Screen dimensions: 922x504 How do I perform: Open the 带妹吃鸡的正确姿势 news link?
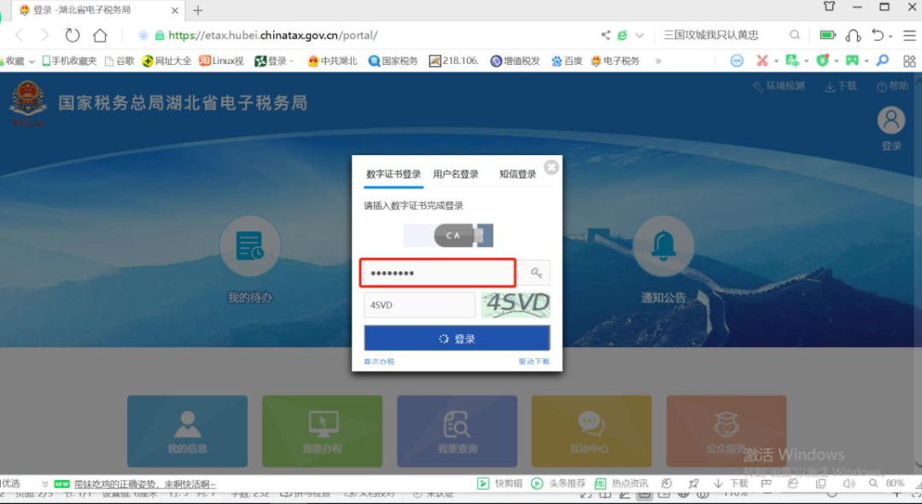tap(145, 484)
